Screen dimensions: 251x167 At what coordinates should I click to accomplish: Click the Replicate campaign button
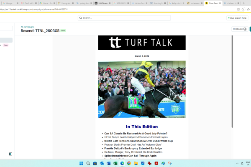240,29
